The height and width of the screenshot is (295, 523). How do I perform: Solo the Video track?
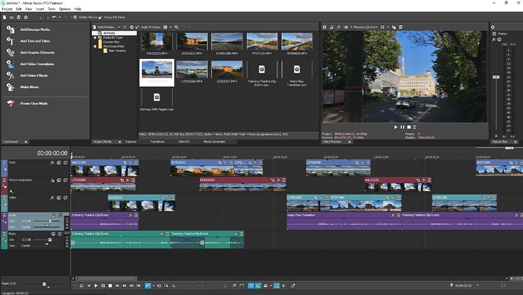pyautogui.click(x=65, y=198)
